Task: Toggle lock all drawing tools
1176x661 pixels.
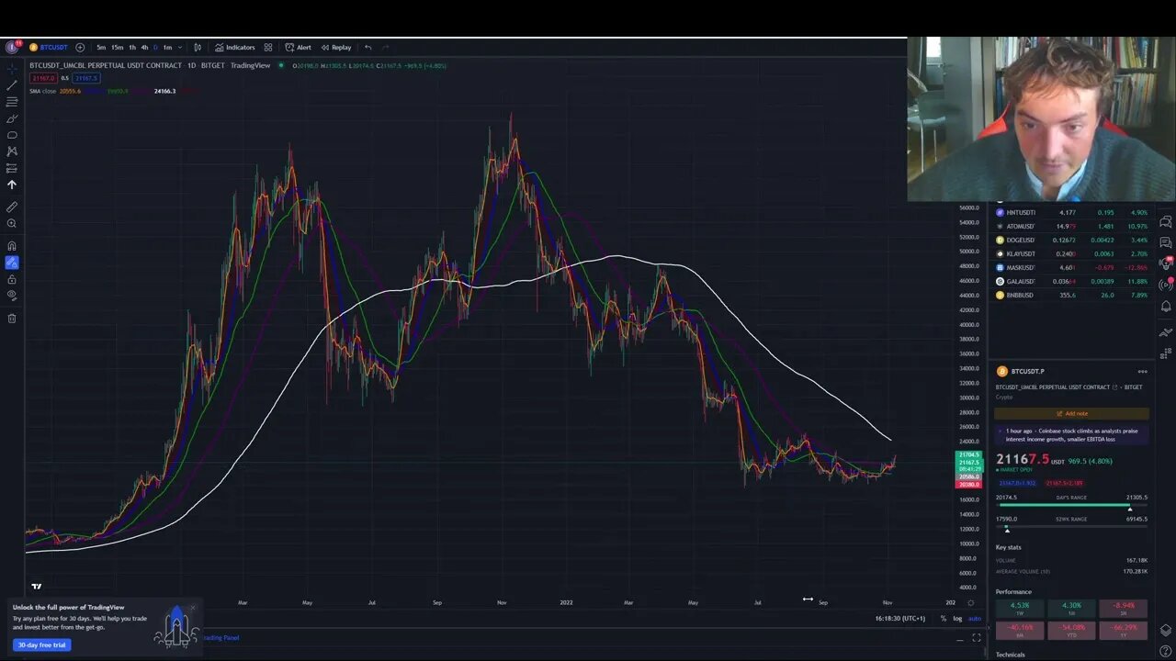Action: (x=12, y=278)
